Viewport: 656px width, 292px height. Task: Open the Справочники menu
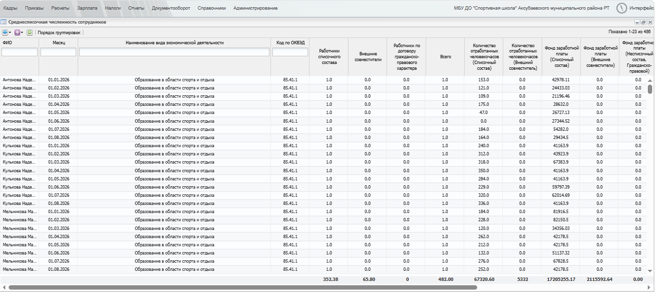click(212, 8)
